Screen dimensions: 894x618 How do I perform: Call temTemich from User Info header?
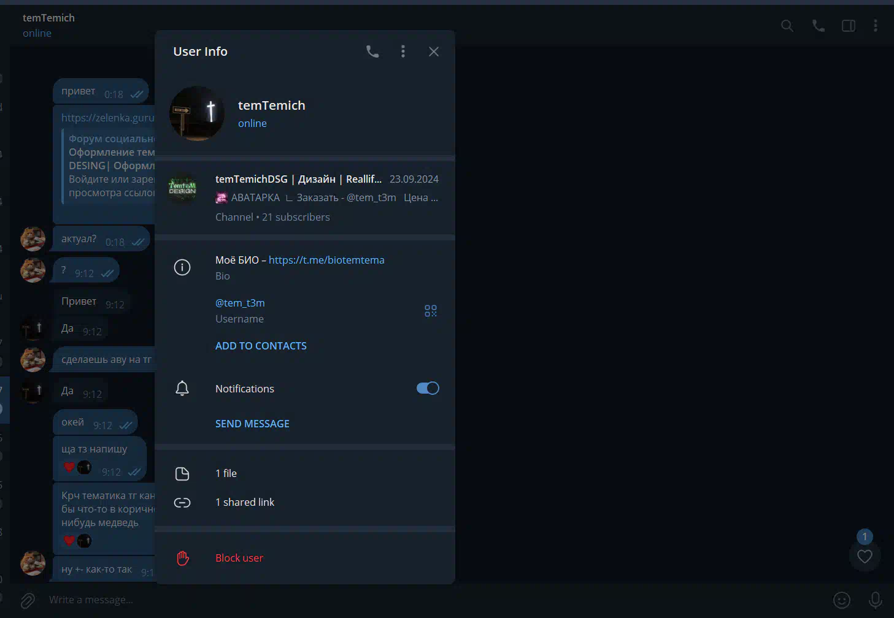[x=372, y=51]
